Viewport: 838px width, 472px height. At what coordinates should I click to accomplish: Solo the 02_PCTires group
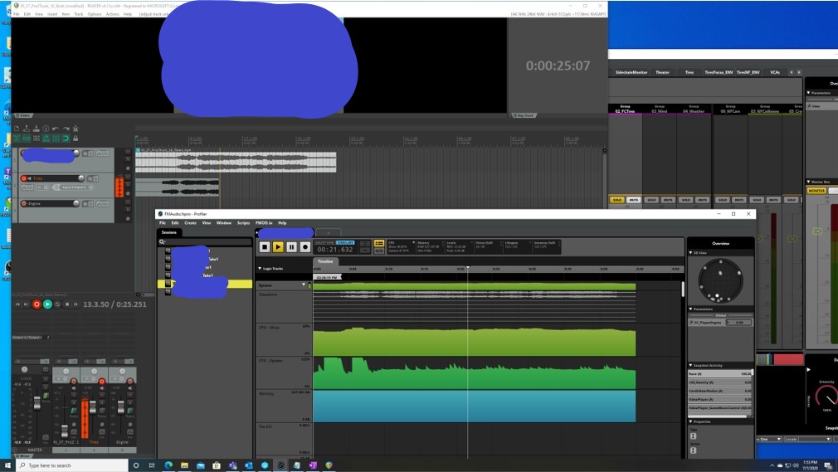(617, 200)
